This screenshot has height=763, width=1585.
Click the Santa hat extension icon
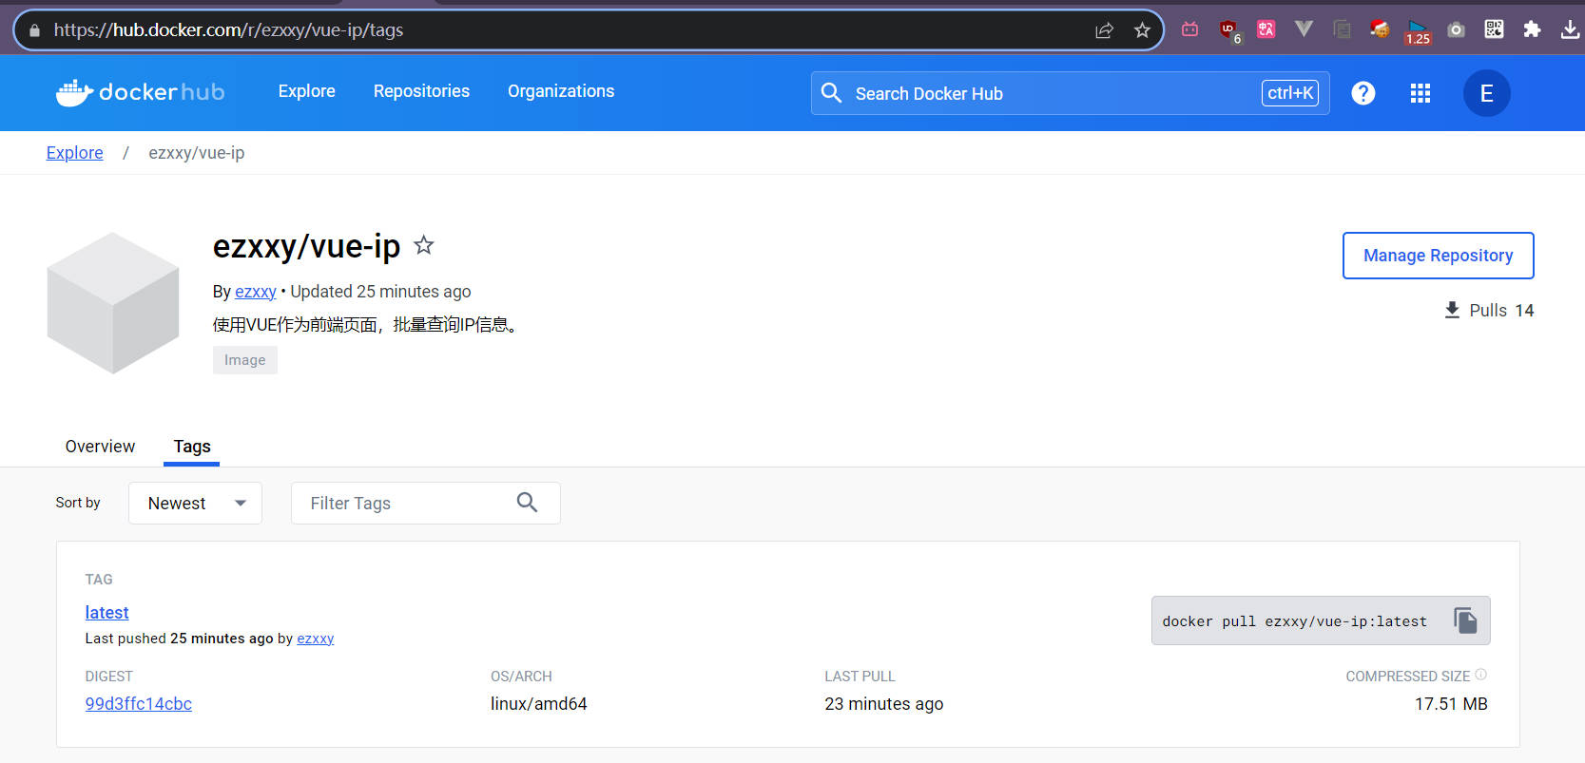tap(1380, 29)
